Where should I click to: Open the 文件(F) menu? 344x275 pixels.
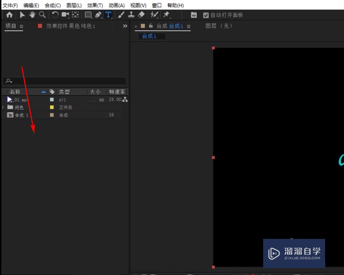click(x=10, y=5)
